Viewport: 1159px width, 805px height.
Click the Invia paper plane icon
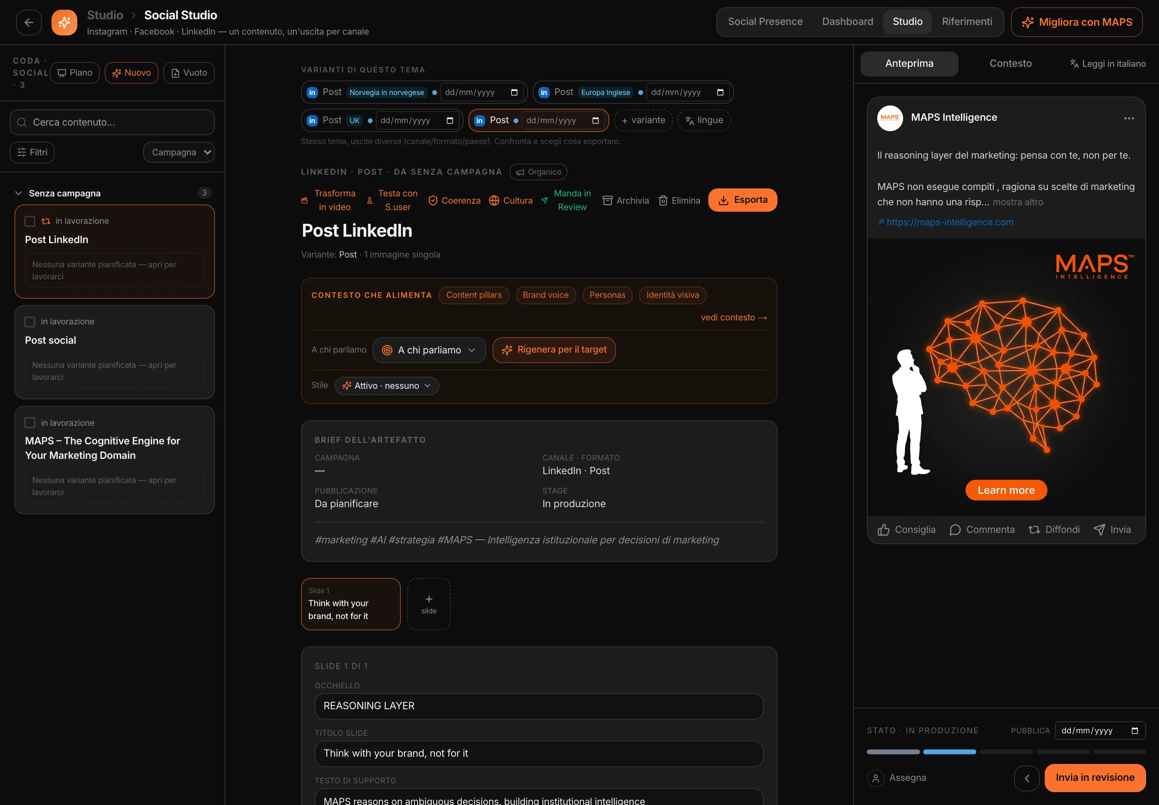click(1099, 530)
